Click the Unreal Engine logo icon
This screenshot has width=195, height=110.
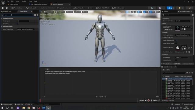pyautogui.click(x=3, y=2)
